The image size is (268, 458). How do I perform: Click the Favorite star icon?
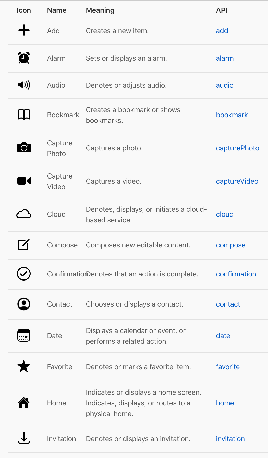click(x=24, y=366)
